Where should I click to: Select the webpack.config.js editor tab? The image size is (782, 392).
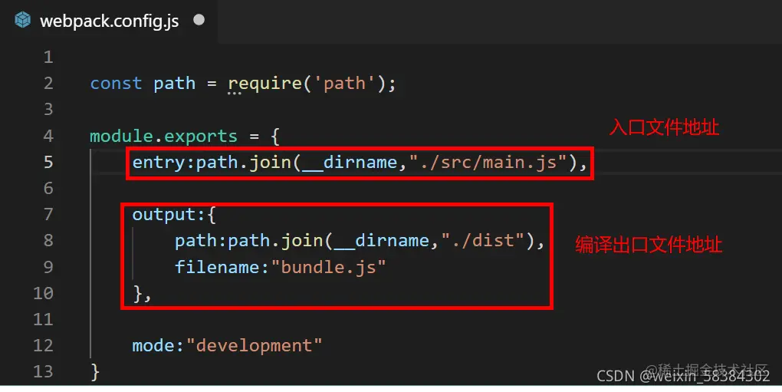pos(109,21)
